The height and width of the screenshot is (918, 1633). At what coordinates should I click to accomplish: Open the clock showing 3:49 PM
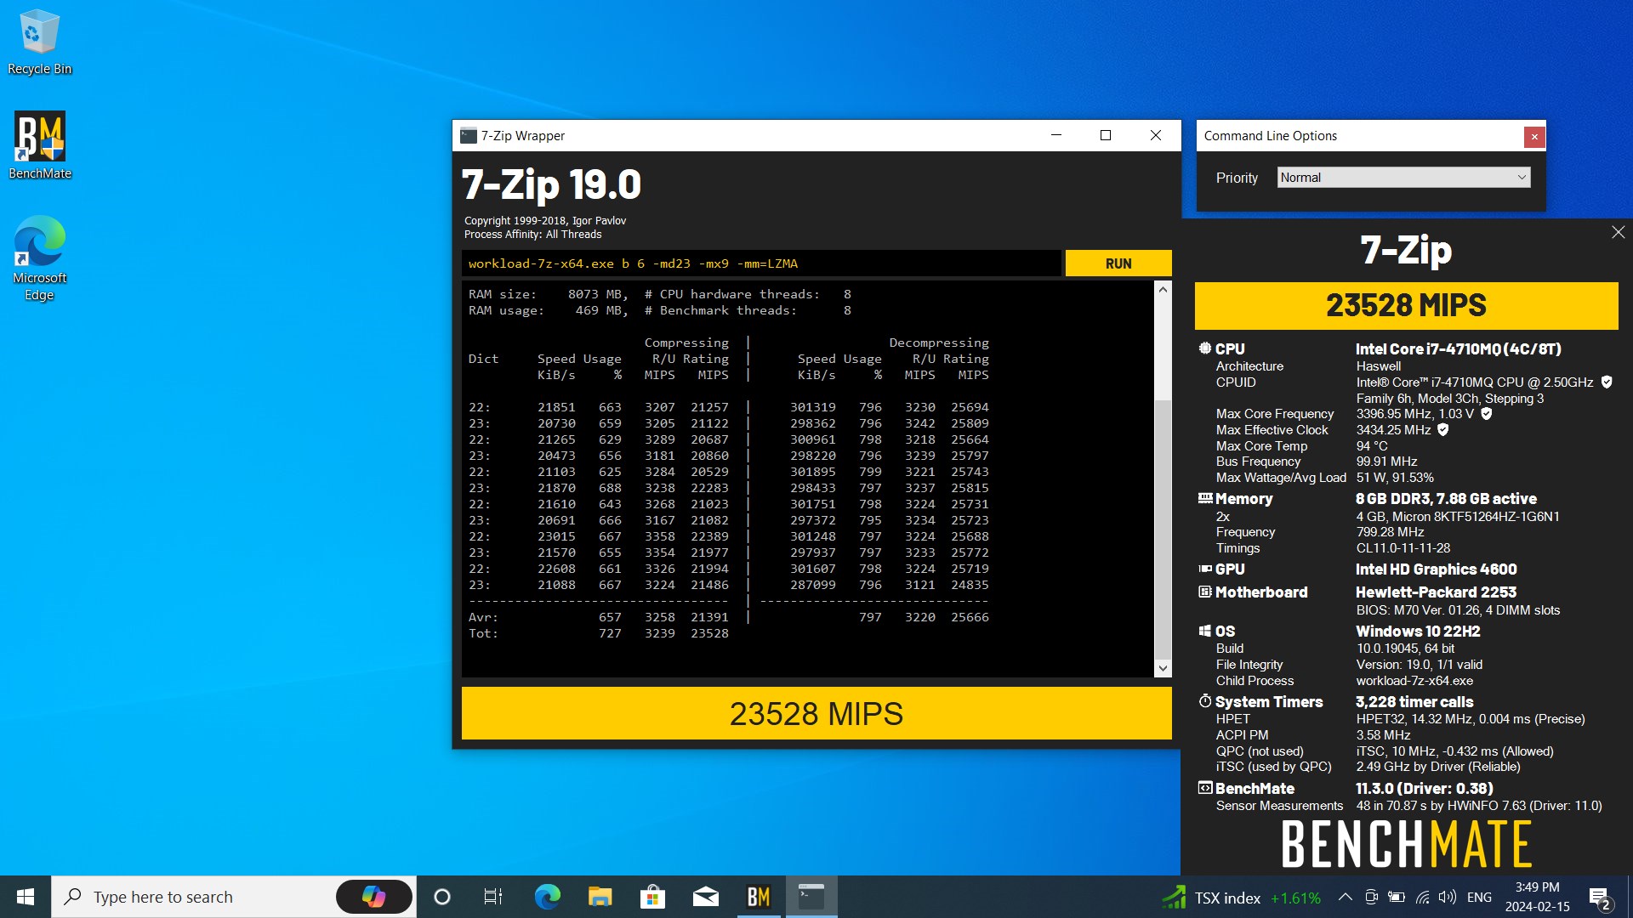click(x=1537, y=897)
